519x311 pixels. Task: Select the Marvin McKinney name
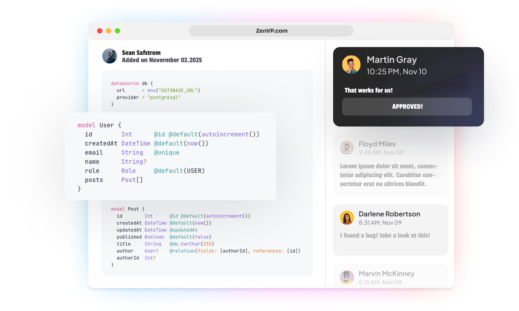[x=387, y=274]
